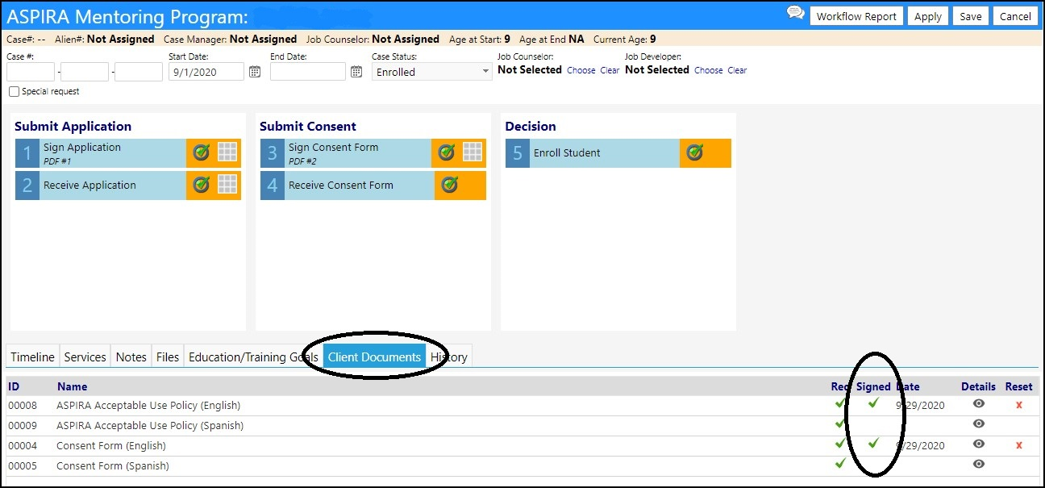Image resolution: width=1045 pixels, height=488 pixels.
Task: Click Signed checkmark for Consent Form (English)
Action: coord(873,443)
